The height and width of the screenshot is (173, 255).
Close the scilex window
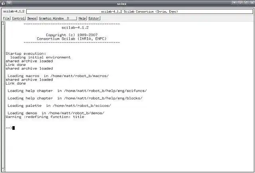coord(251,3)
